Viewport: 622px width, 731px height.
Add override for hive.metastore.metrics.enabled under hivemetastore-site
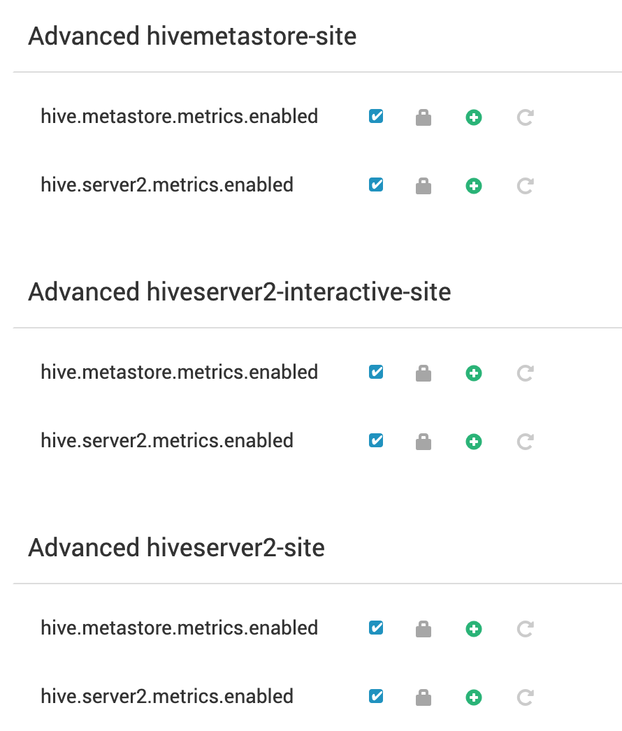(473, 117)
